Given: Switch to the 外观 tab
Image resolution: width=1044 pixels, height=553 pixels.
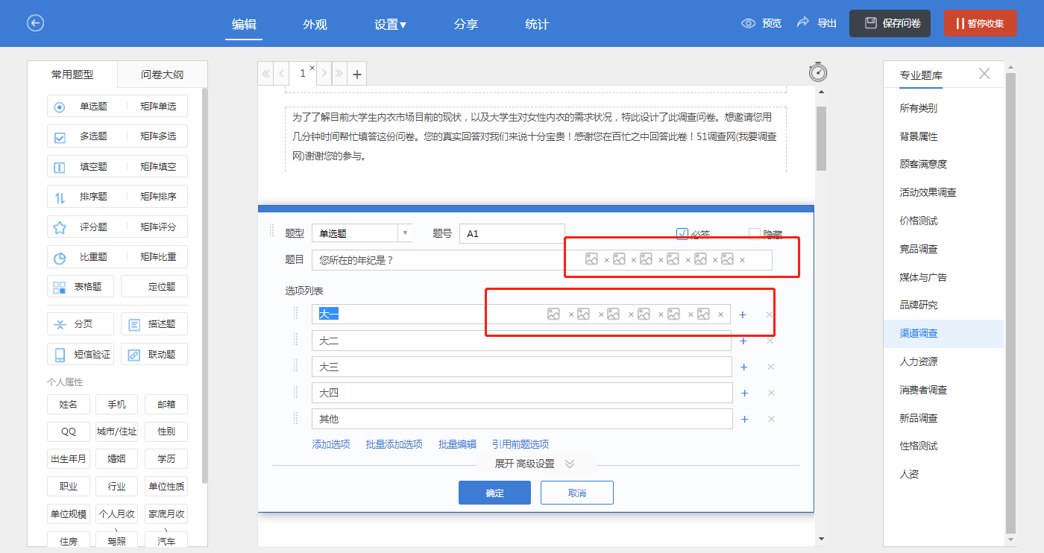Looking at the screenshot, I should coord(315,24).
